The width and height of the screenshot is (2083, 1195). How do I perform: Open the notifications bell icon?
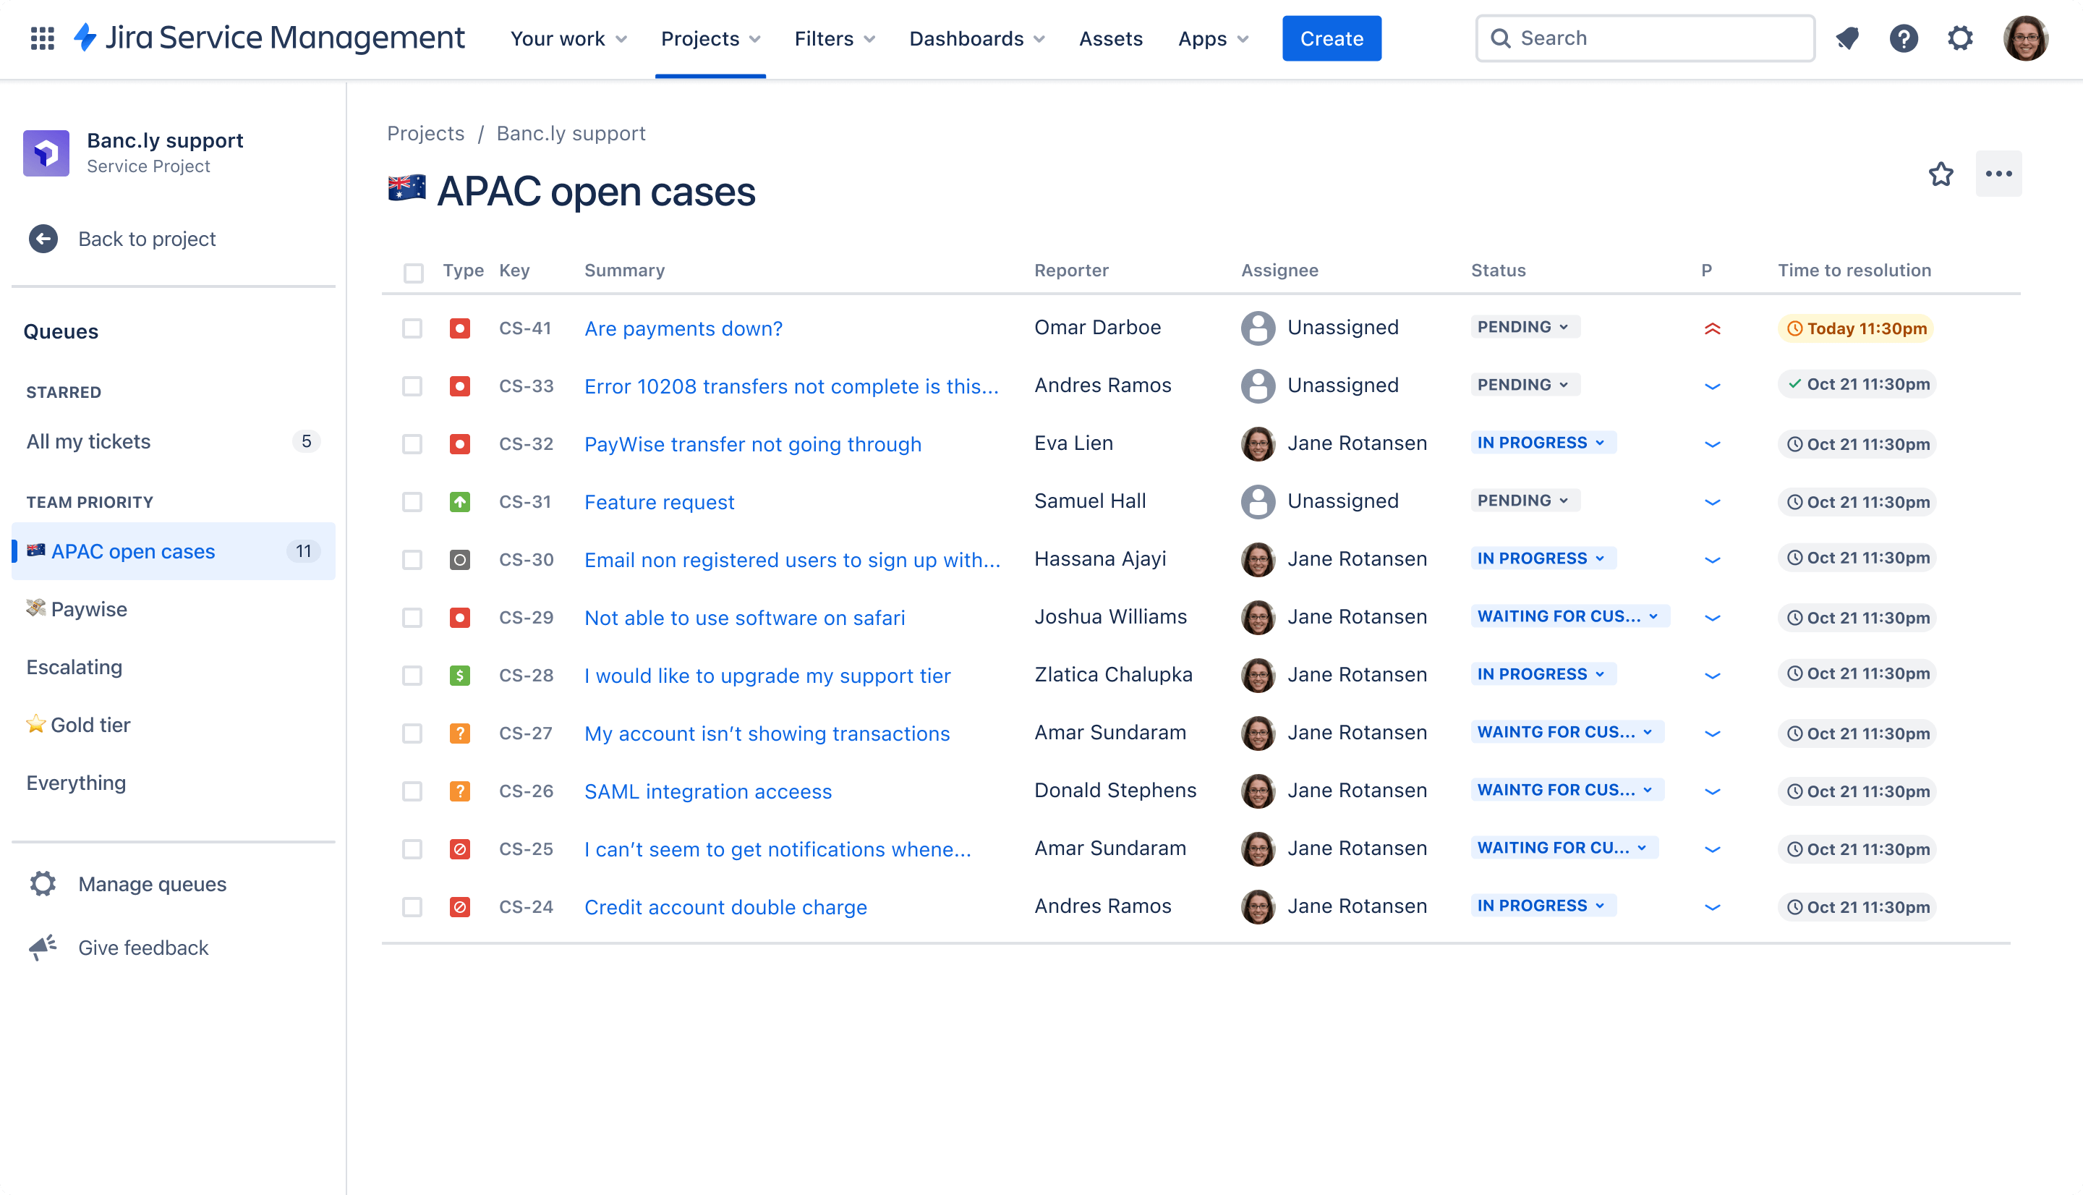1850,38
